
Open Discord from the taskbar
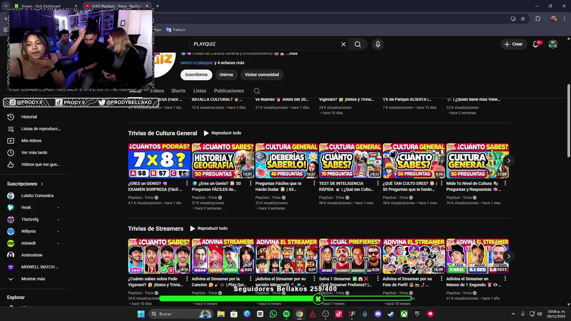378,314
